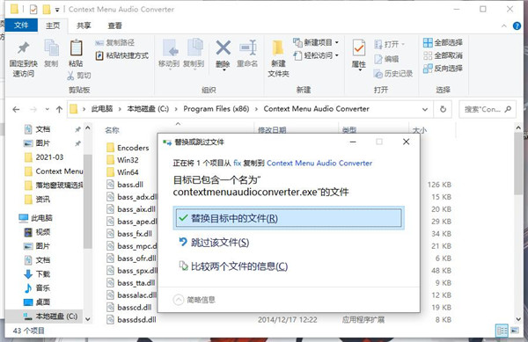Open the Copy to (复制到) menu

click(x=194, y=54)
